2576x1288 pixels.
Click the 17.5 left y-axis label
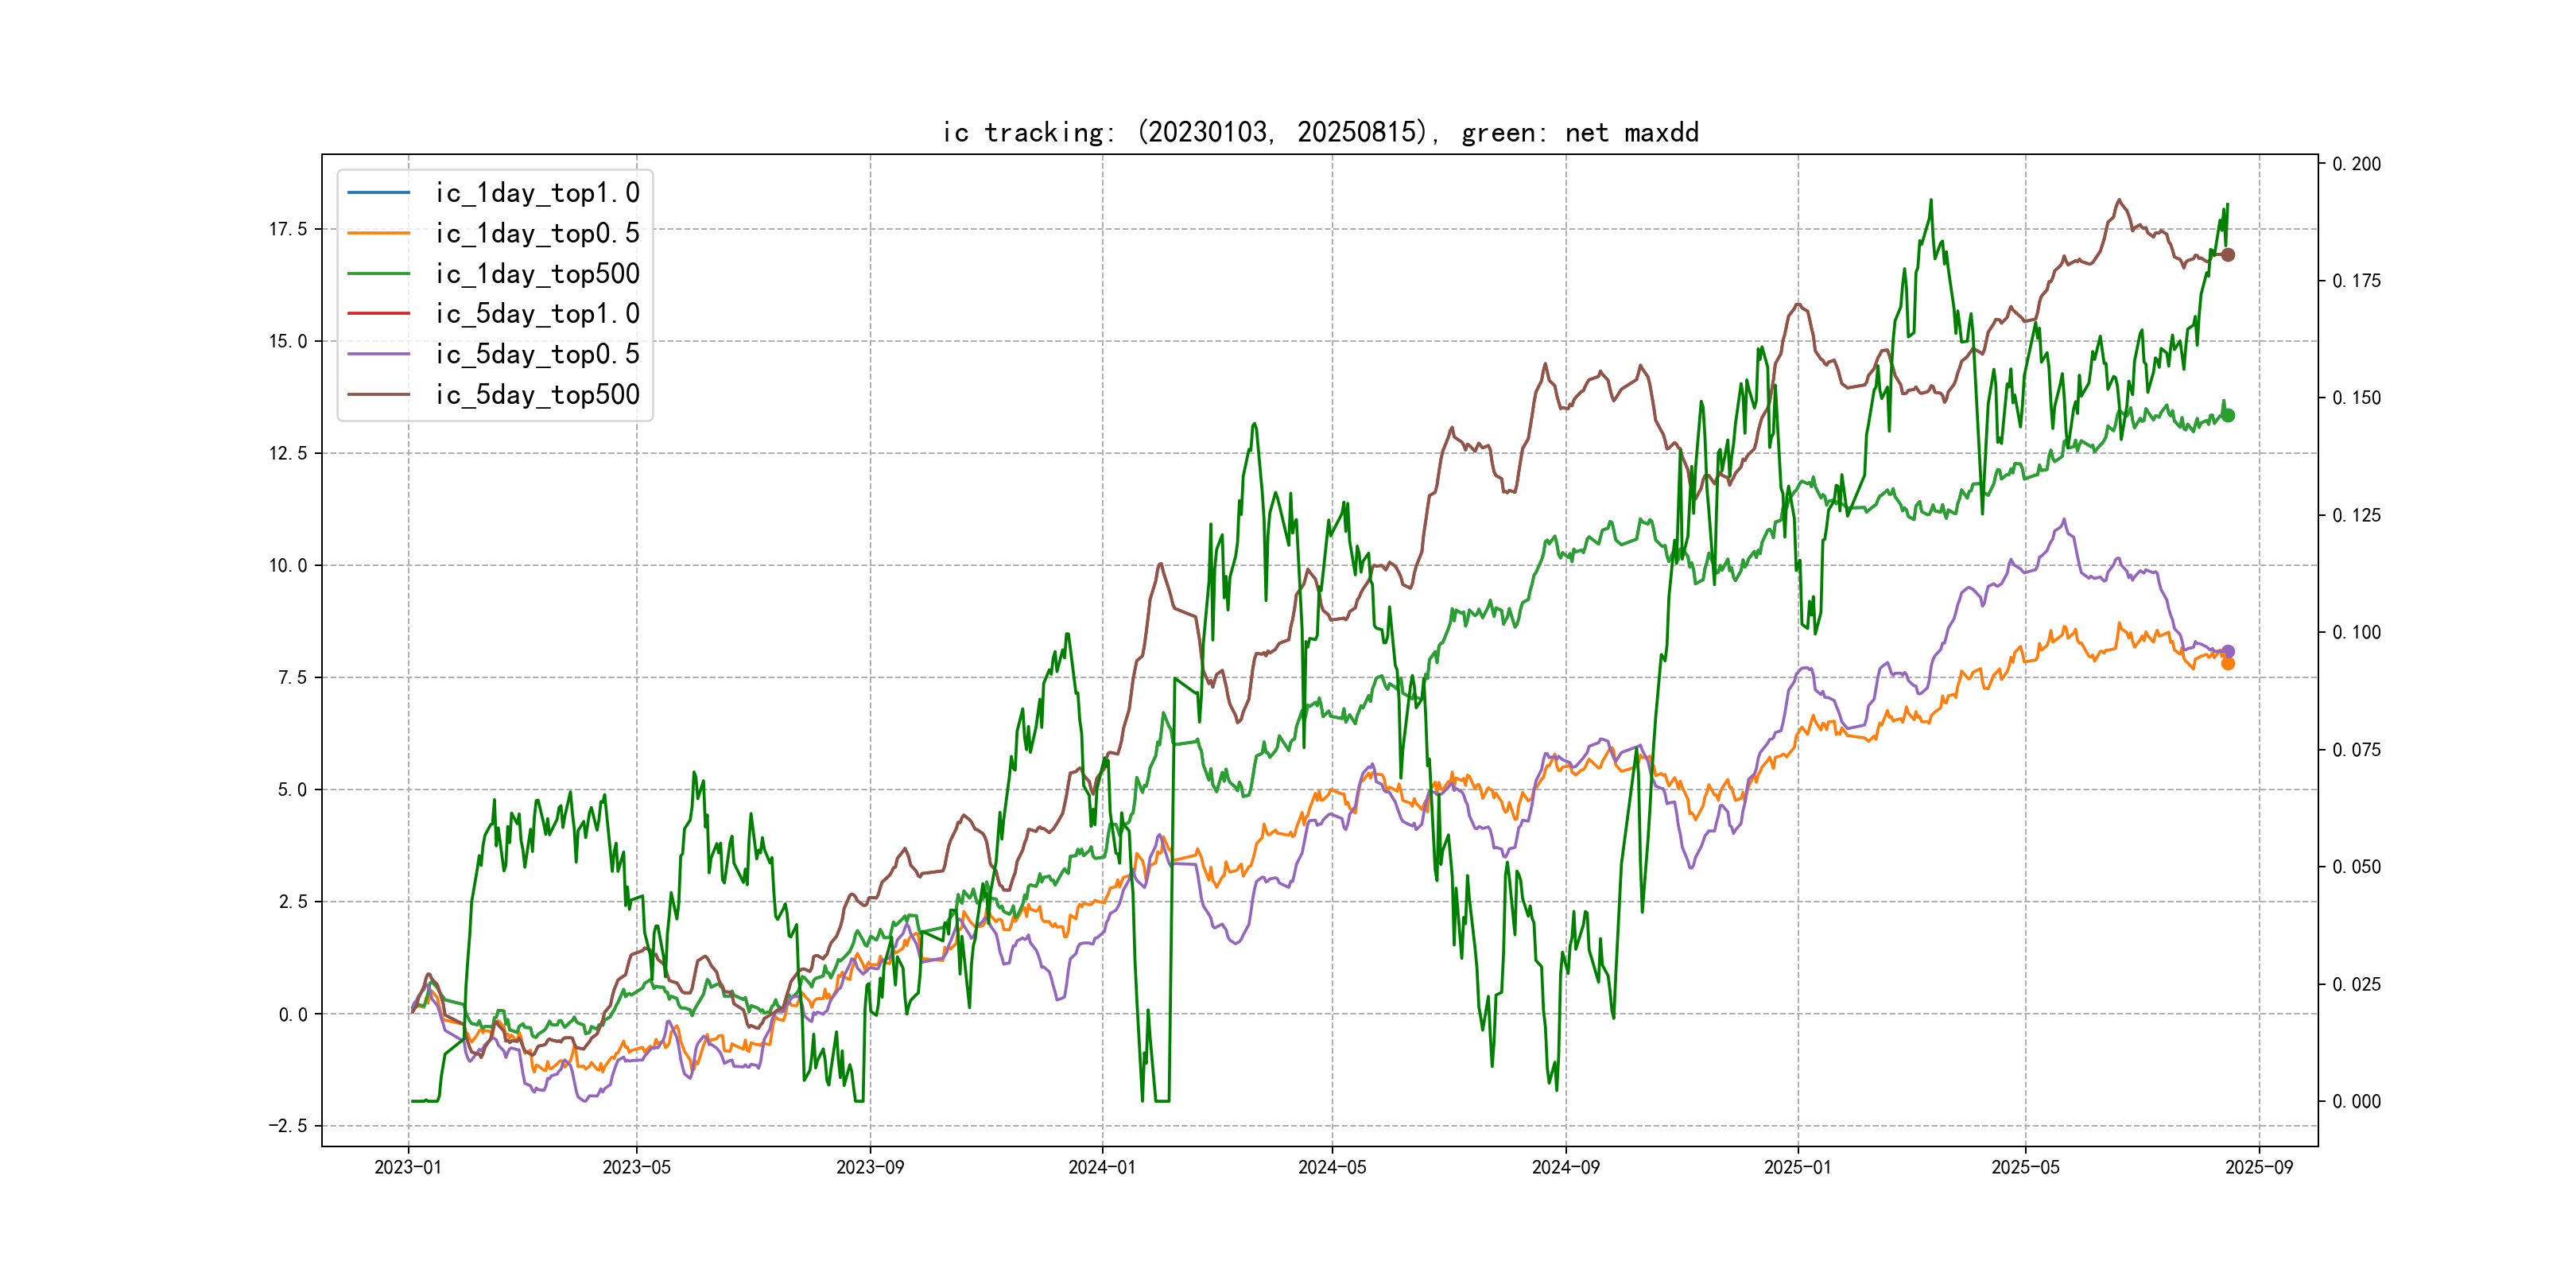(x=288, y=229)
